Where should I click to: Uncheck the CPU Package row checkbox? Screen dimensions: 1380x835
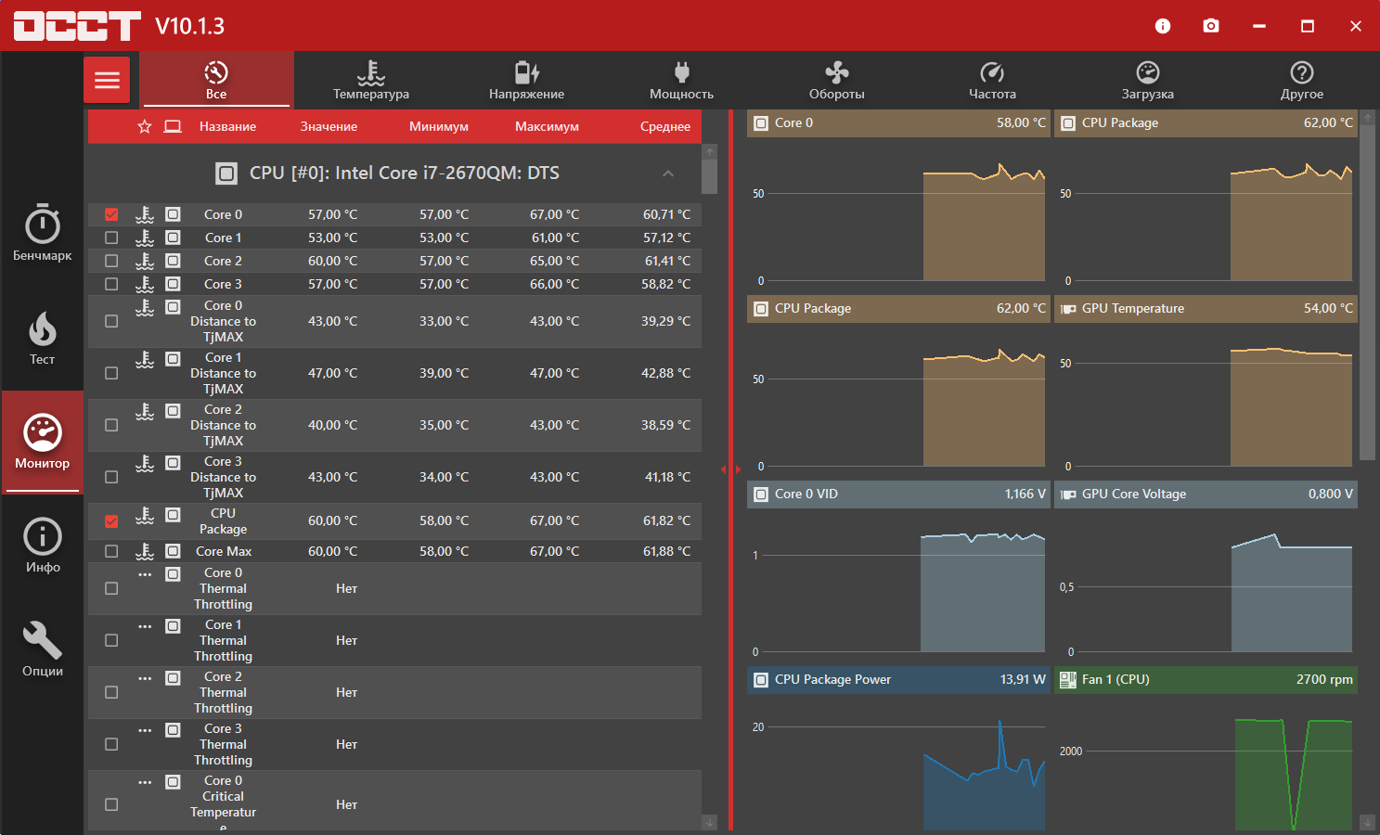(x=111, y=521)
